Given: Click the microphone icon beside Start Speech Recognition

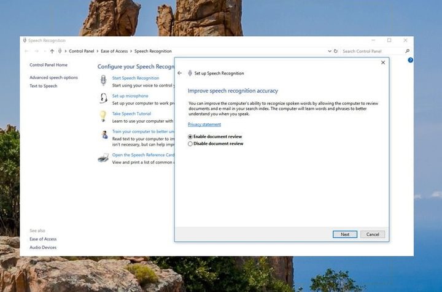Looking at the screenshot, I should [x=104, y=80].
